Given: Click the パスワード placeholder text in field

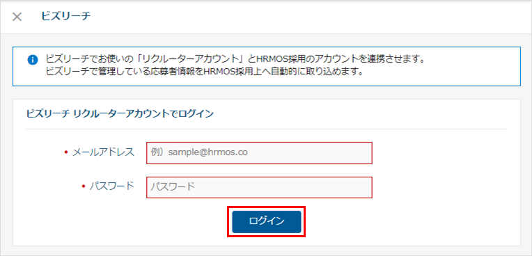Looking at the screenshot, I should point(173,187).
